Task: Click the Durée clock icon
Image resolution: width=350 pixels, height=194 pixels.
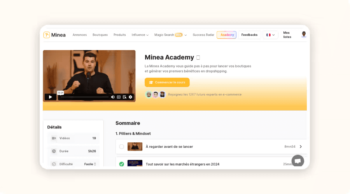Action: point(54,151)
